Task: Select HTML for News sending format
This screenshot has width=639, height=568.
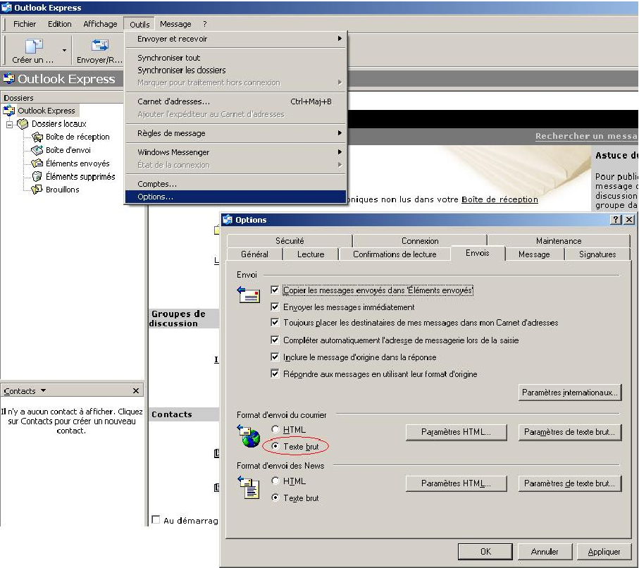Action: point(275,481)
